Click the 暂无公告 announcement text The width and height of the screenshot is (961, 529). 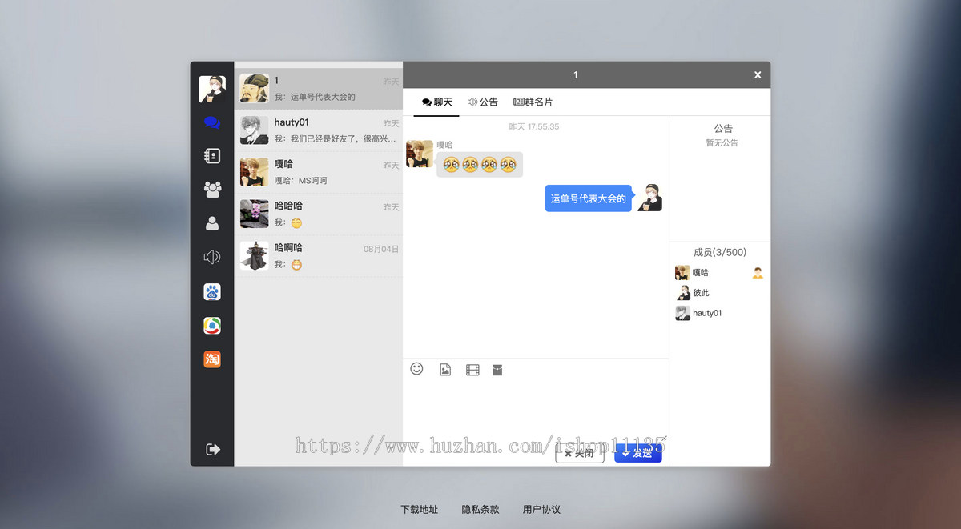722,143
